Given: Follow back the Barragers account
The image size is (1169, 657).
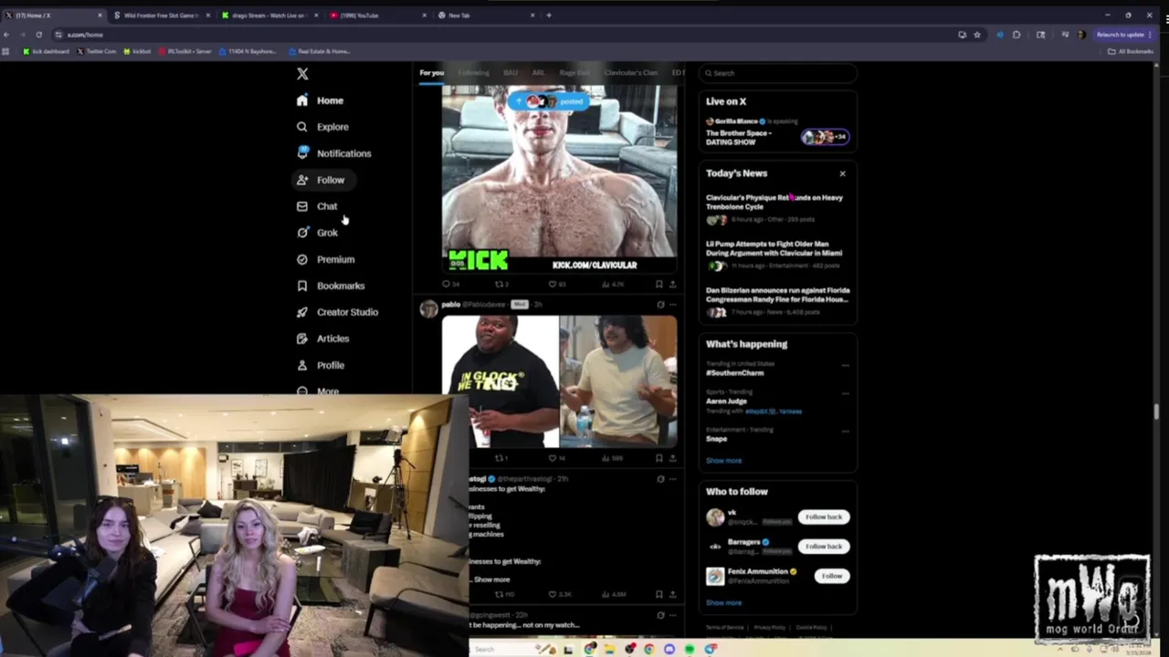Looking at the screenshot, I should coord(824,547).
